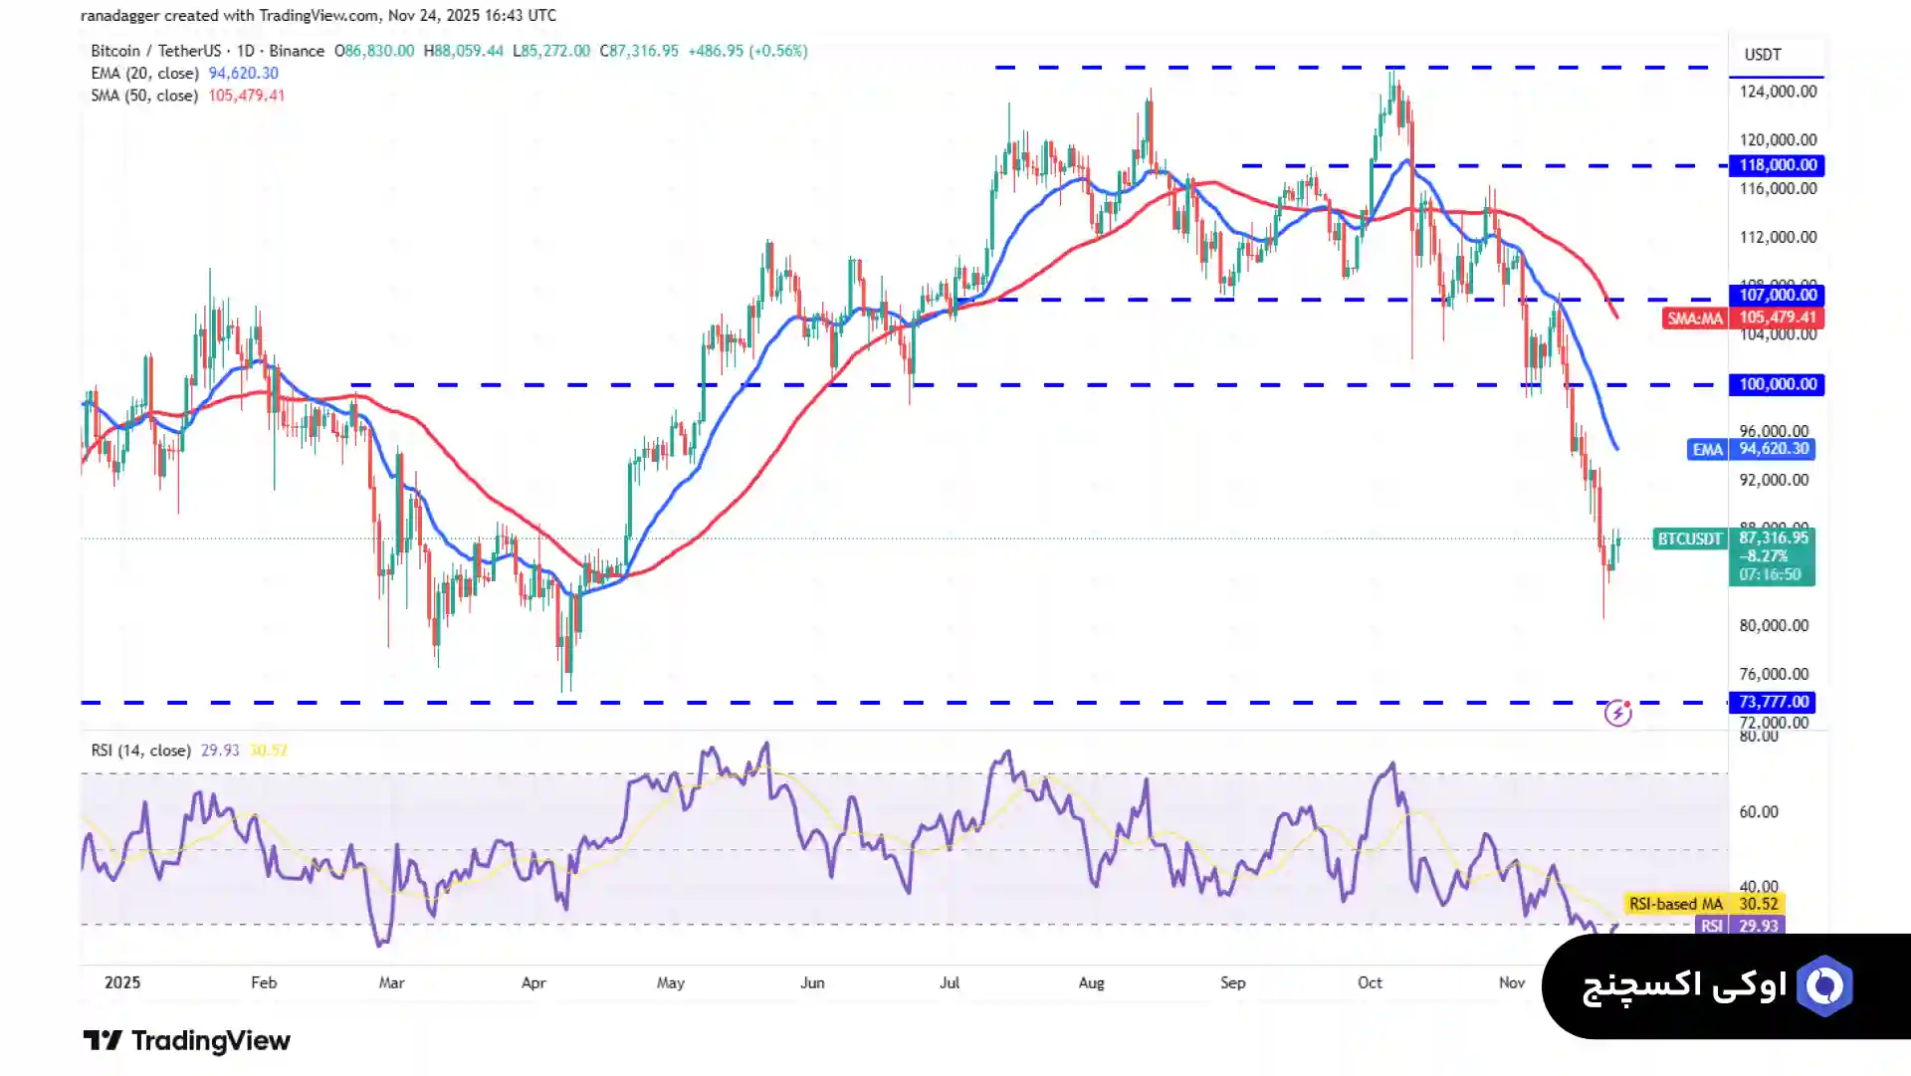
Task: Click the ranadagger TradingView.com header text
Action: 318,16
